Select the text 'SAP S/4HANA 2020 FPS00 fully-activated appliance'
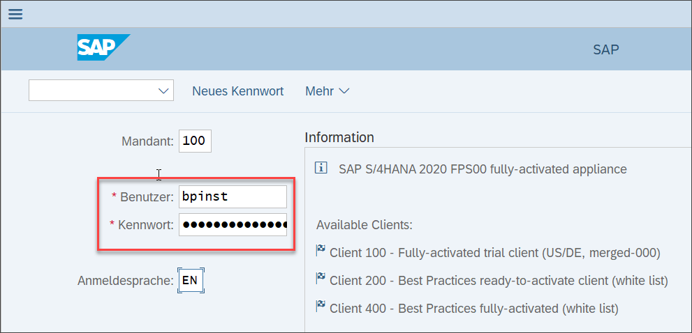The image size is (692, 333). click(x=483, y=169)
